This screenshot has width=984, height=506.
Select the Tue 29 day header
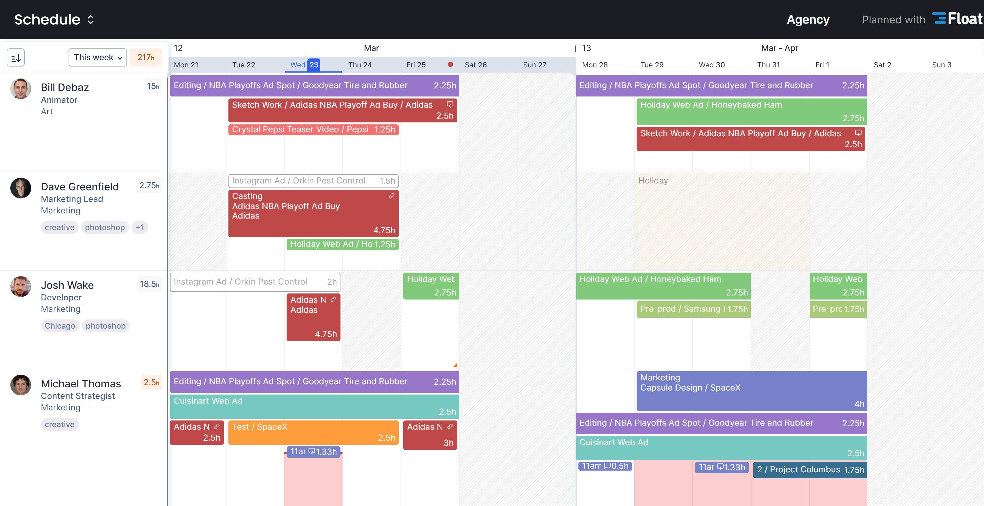[x=652, y=65]
